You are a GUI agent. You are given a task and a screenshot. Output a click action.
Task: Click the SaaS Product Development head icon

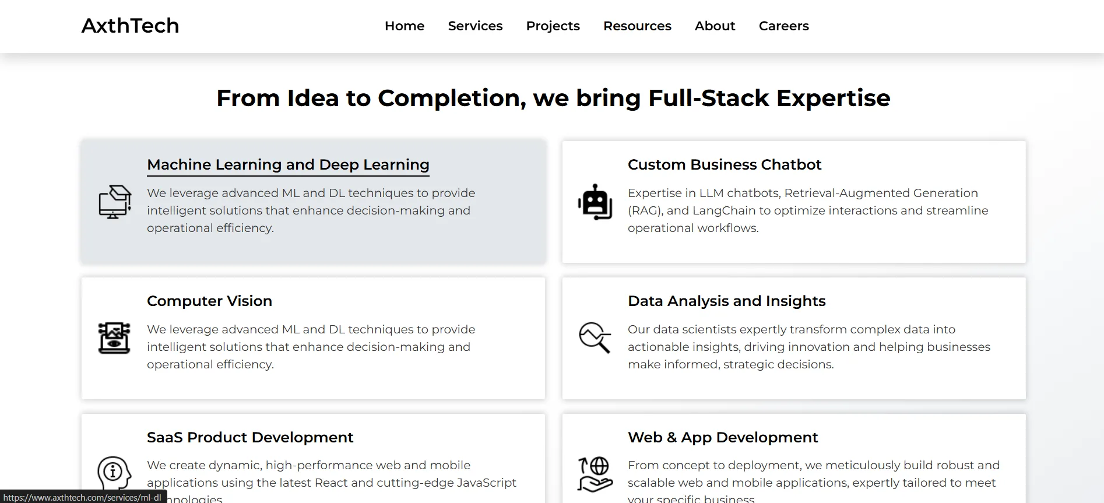pyautogui.click(x=114, y=473)
